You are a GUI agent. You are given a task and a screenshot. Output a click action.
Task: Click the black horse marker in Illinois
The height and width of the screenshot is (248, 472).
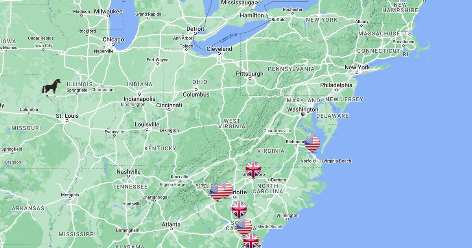click(52, 87)
